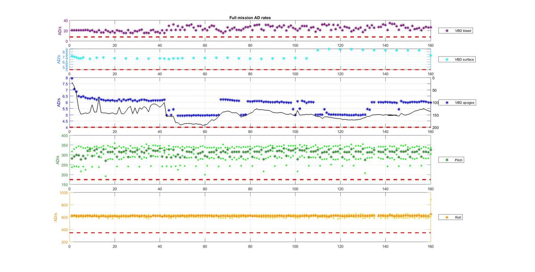Select red dashed threshold line in Roll plot
The width and height of the screenshot is (535, 272).
pos(250,233)
